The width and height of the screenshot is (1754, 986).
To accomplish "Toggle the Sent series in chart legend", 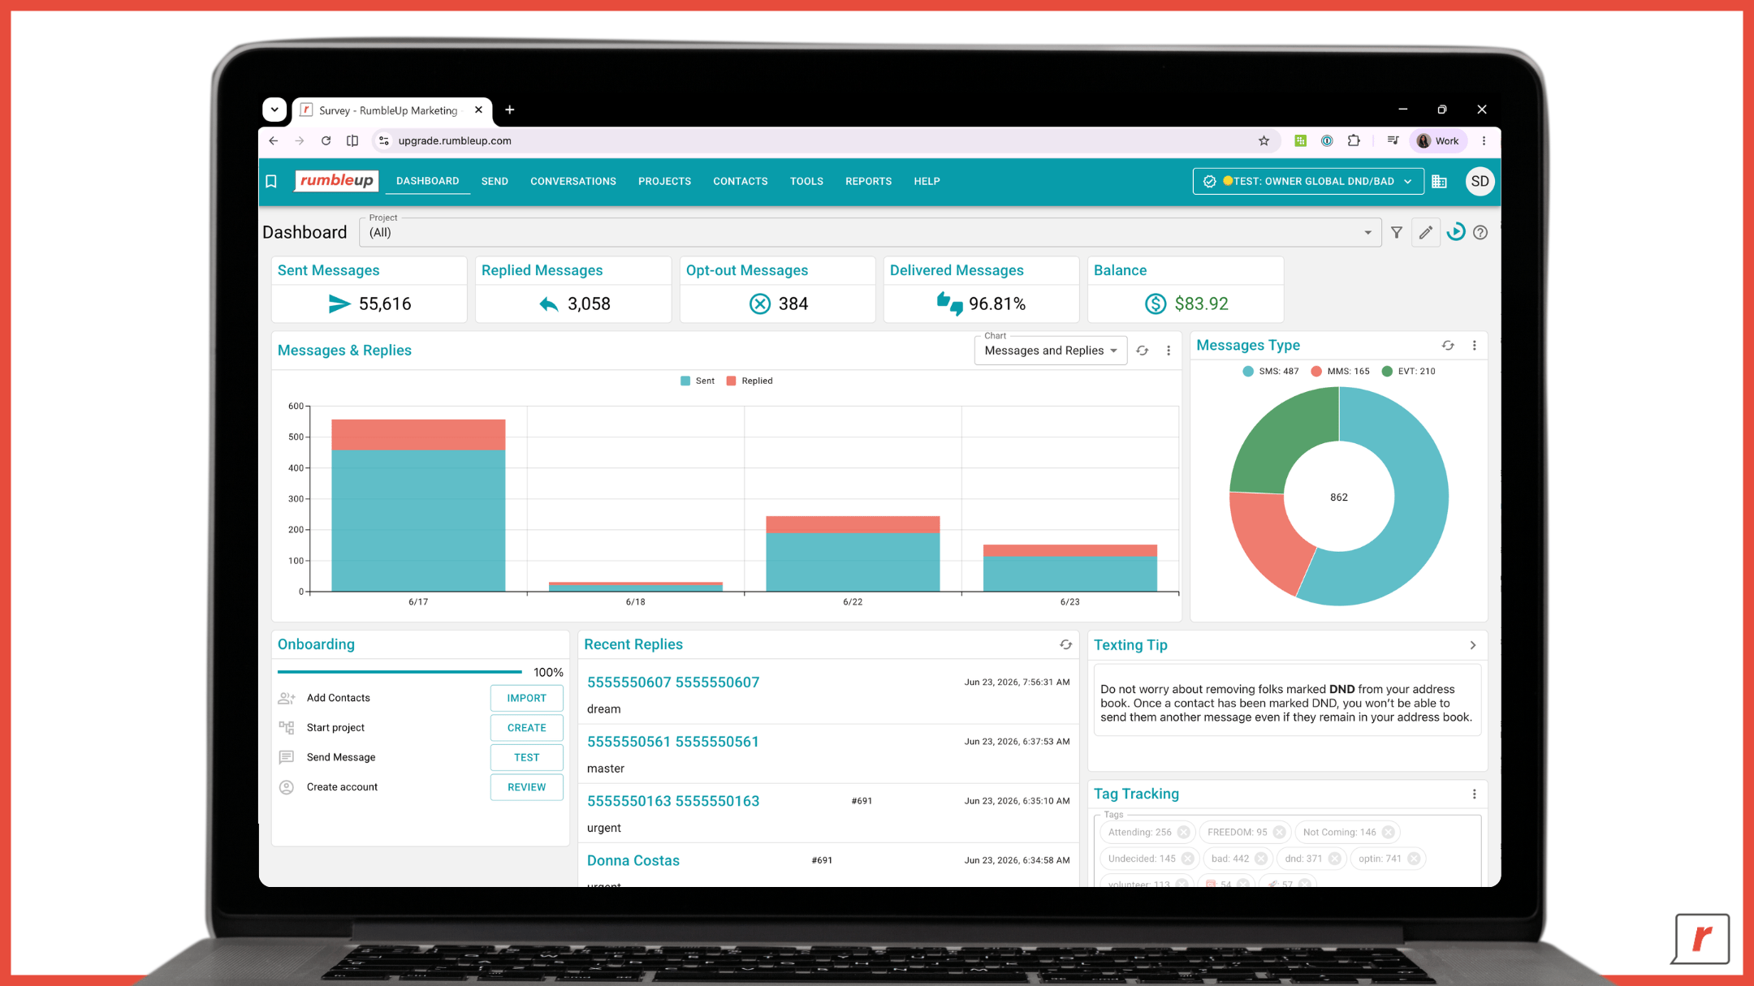I will [x=698, y=381].
